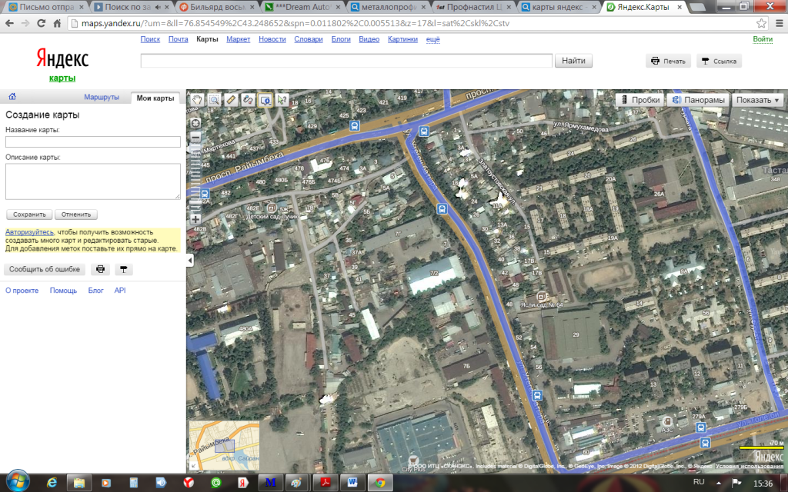Viewport: 788px width, 492px height.
Task: Select the hand pan tool on map
Action: click(x=196, y=99)
